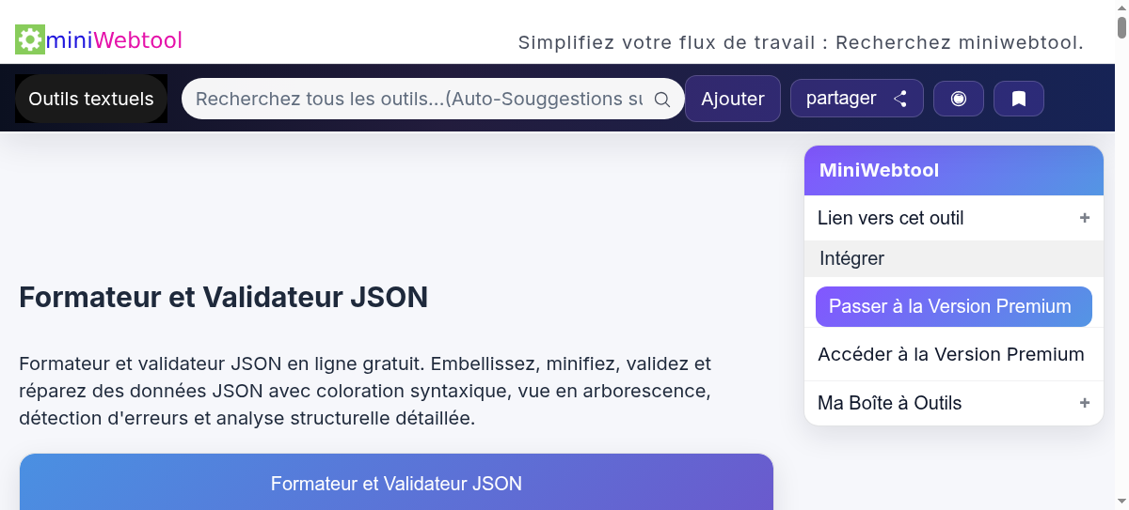Click the miniWebtool logo text link
The width and height of the screenshot is (1129, 510).
(x=114, y=39)
